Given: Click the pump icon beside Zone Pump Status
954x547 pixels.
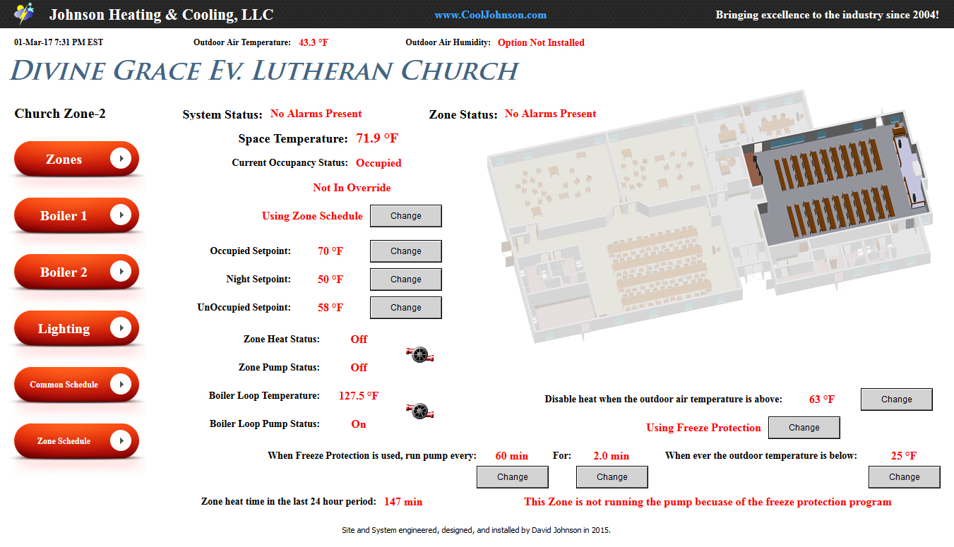Looking at the screenshot, I should (420, 354).
